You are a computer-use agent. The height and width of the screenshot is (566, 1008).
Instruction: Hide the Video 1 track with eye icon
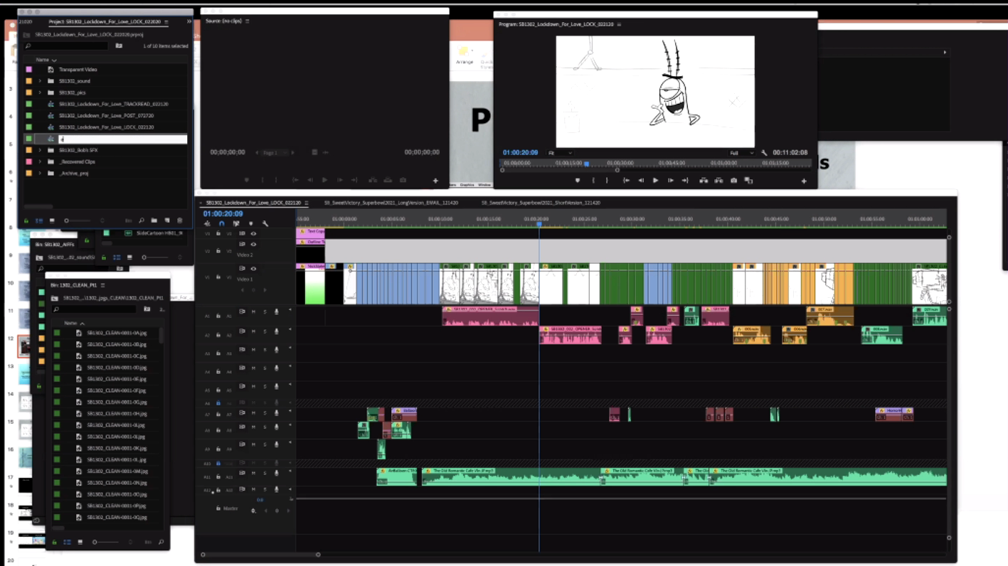click(253, 269)
